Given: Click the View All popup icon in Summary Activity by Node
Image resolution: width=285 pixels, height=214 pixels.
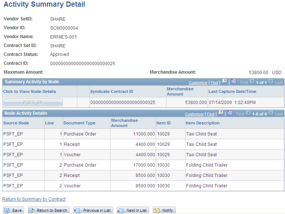Looking at the screenshot, I should (224, 81).
